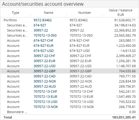Image resolution: width=139 pixels, height=120 pixels.
Task: Open securities account 30957-22 link
Action: pos(41,30)
